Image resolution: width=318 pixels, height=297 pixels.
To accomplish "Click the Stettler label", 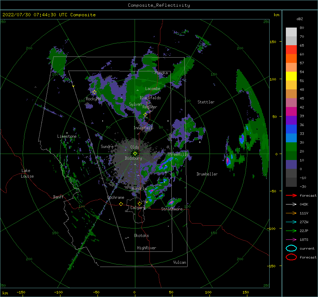I will tap(206, 102).
